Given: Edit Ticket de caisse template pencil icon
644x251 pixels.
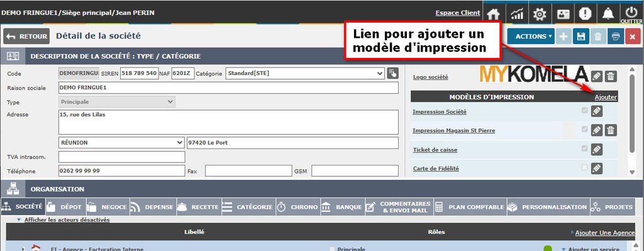Looking at the screenshot, I should click(597, 150).
